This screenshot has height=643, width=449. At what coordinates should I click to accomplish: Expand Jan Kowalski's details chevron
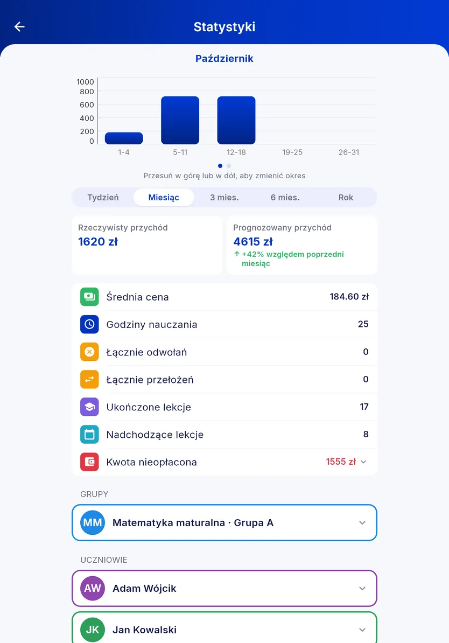coord(362,630)
